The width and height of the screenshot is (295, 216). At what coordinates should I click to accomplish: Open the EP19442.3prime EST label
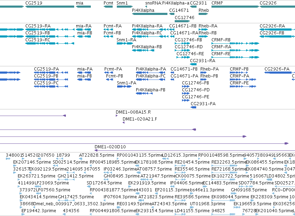pos(39,211)
